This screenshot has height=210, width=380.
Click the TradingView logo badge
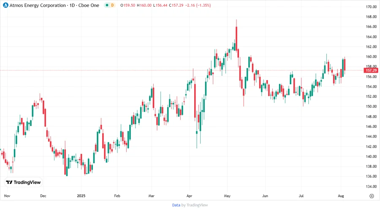(23, 182)
